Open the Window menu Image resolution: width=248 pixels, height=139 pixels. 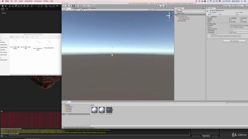click(x=46, y=1)
